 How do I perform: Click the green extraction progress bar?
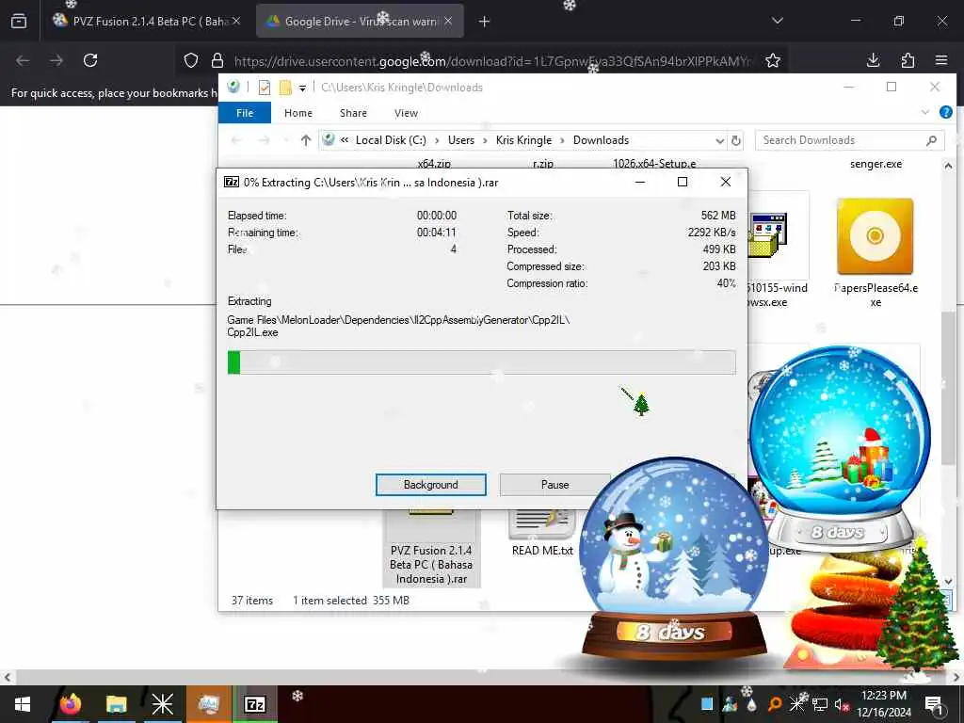click(x=481, y=362)
